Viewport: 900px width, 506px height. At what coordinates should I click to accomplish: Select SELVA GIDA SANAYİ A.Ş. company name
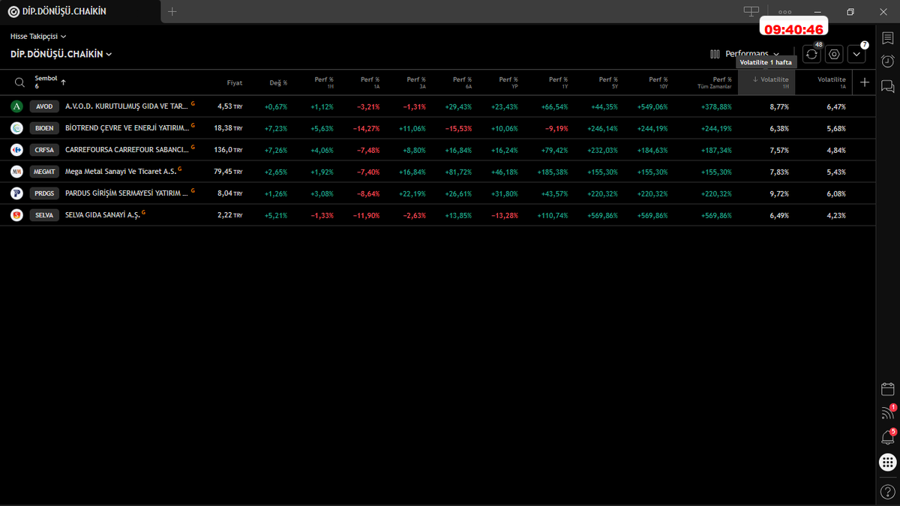(x=102, y=215)
